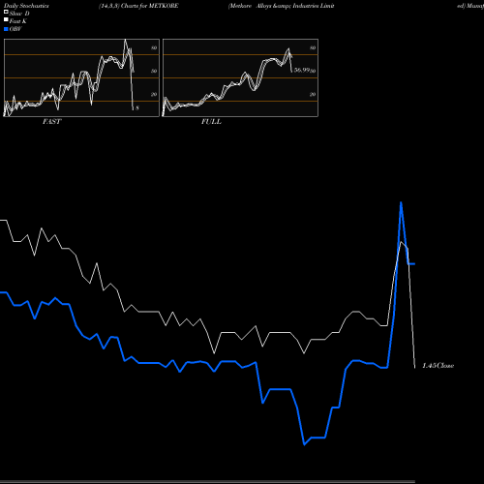
Task: Click the 20 level label in FULL chart
Action: click(x=313, y=94)
